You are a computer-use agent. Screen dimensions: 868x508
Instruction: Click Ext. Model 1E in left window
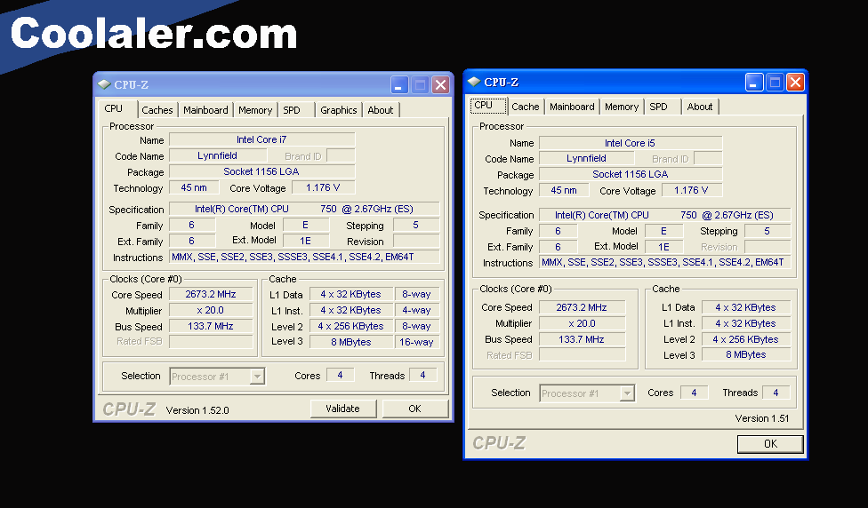pyautogui.click(x=306, y=241)
